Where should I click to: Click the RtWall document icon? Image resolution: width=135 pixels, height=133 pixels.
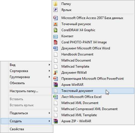point(56,73)
